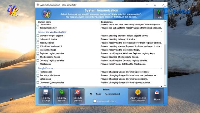Click 'Prevent modifying or deleting the Start menu.'
Screen dimensions: 200x113
tap(123, 64)
